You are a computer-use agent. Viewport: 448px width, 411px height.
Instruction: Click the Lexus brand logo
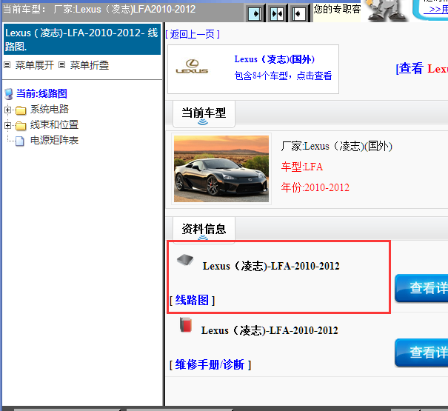click(x=192, y=67)
